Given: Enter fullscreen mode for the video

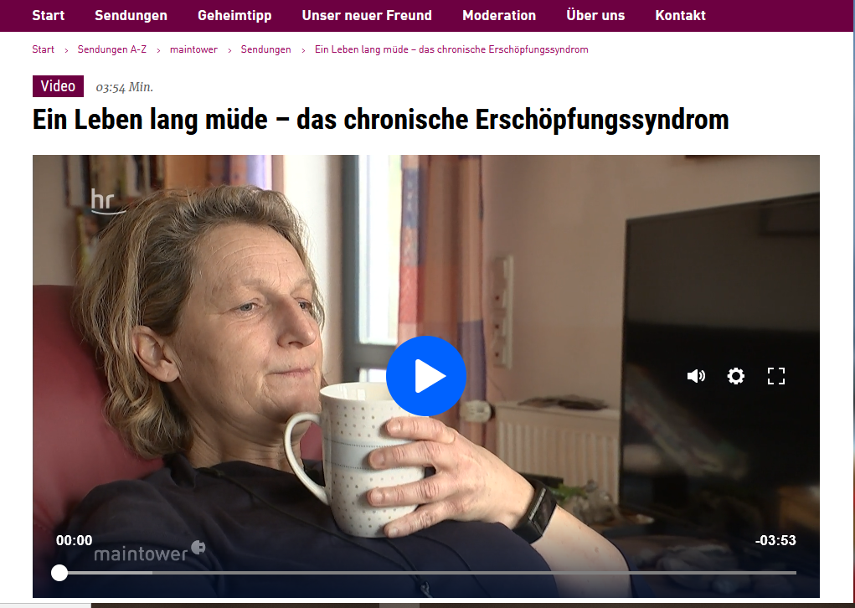Looking at the screenshot, I should coord(776,376).
